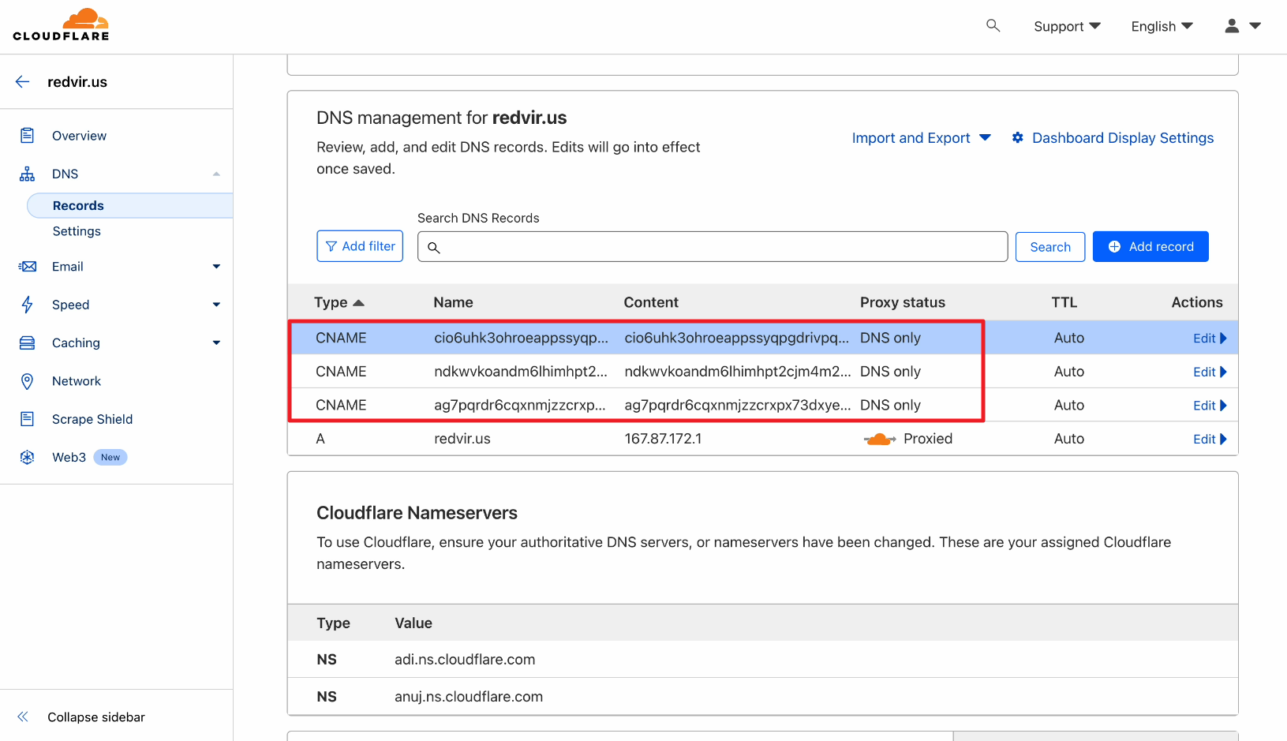1287x741 pixels.
Task: Open Scrape Shield in the sidebar
Action: click(x=92, y=419)
